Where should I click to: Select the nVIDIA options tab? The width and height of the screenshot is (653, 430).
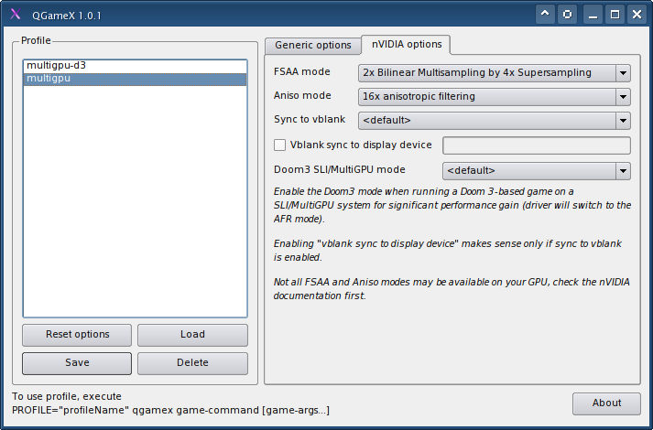407,44
